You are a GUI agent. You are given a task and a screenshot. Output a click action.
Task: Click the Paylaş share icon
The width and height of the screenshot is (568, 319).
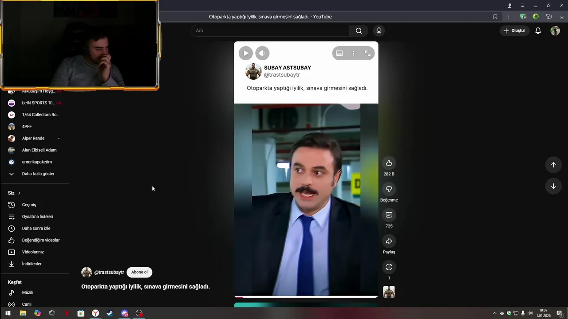[389, 241]
